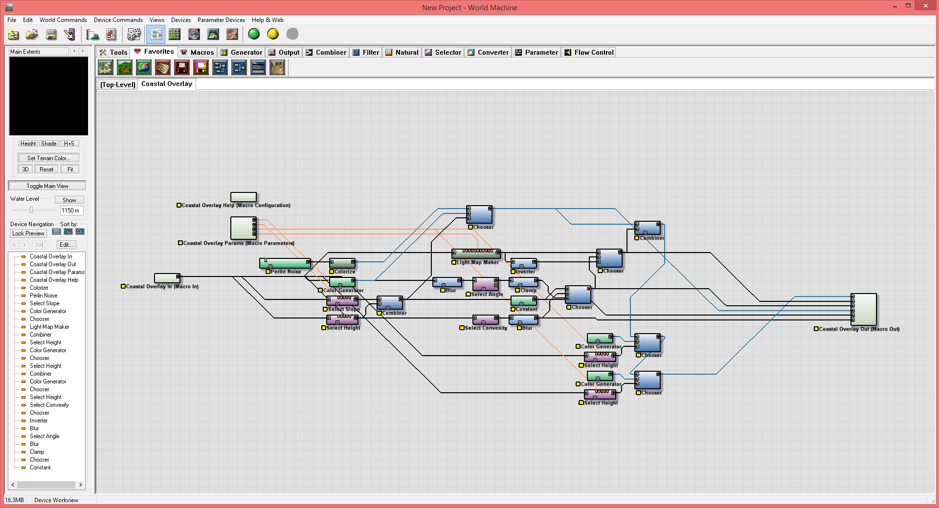Select the Layout view grid map icon
Image resolution: width=939 pixels, height=508 pixels.
point(175,34)
